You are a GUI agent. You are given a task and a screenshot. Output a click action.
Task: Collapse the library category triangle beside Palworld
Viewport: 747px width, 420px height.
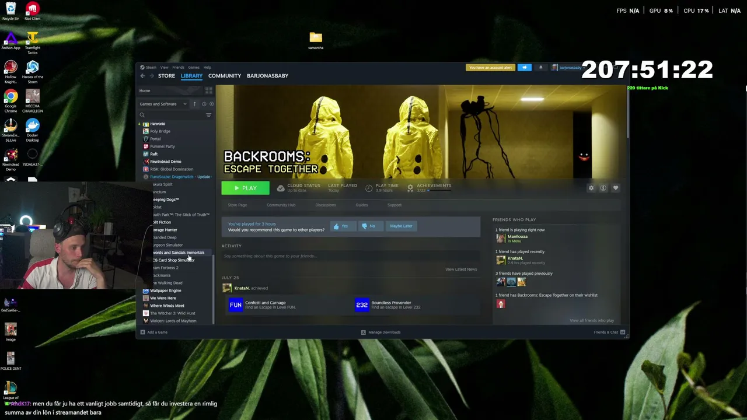pos(139,124)
